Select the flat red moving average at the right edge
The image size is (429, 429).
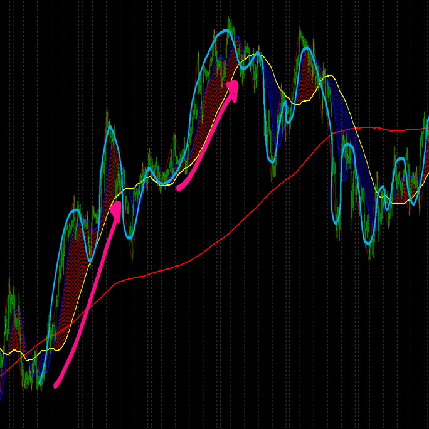pos(410,129)
